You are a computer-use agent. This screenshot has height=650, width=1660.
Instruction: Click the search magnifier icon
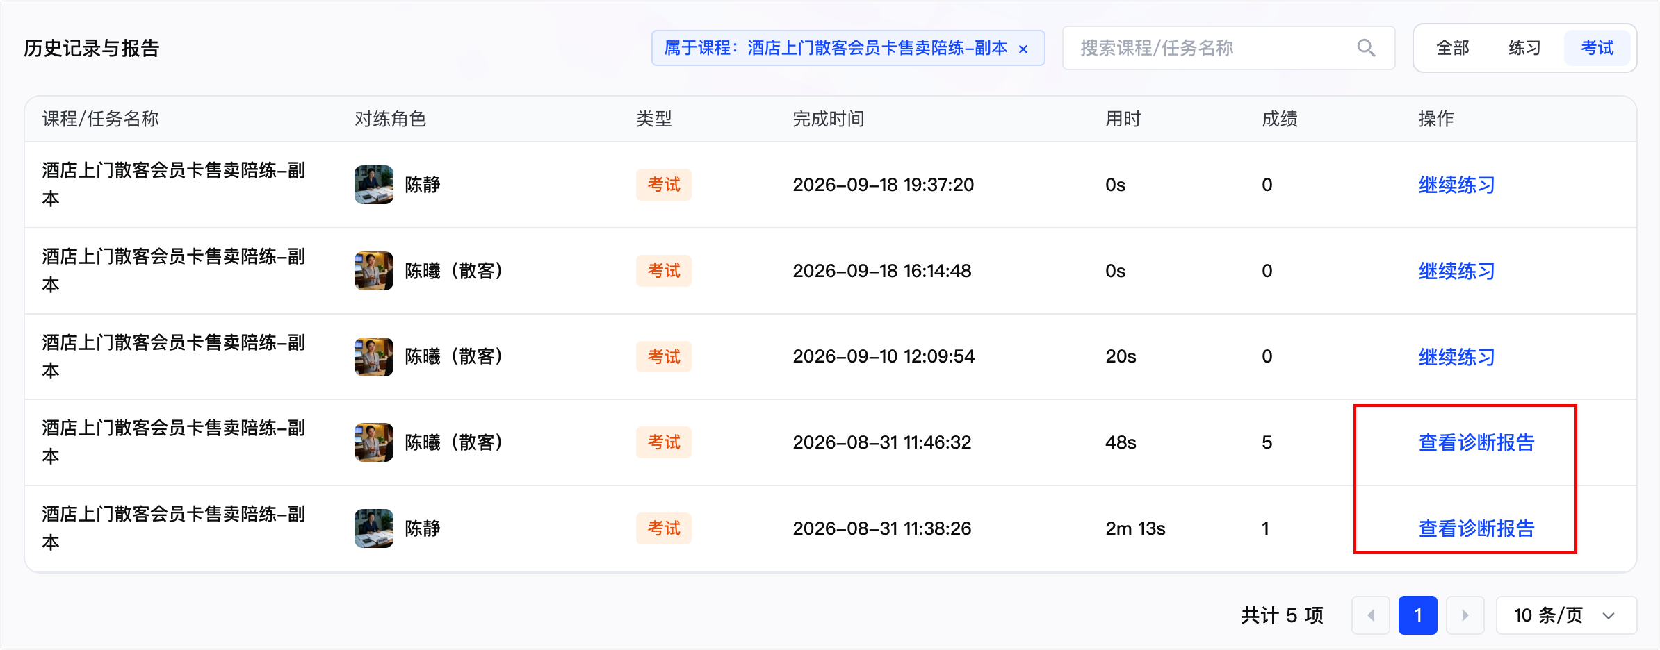(x=1366, y=48)
